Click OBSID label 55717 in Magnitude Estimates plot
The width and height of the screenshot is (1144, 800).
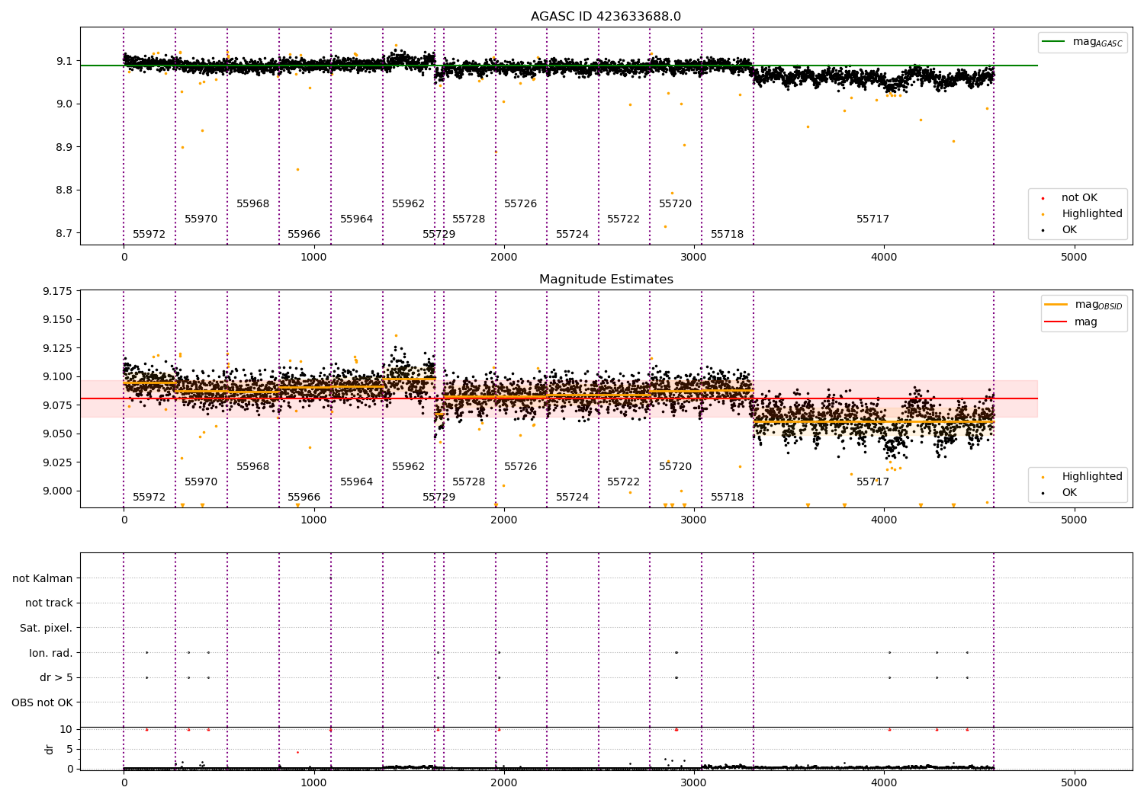873,482
